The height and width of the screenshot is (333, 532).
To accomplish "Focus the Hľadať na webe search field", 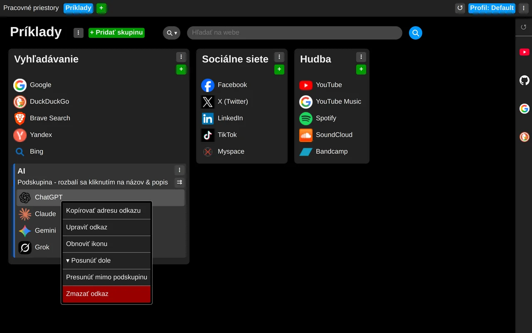I will pos(295,33).
